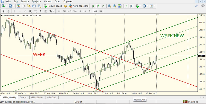Expand the new chart dropdown arrow
206x104 pixels.
[x=6, y=6]
